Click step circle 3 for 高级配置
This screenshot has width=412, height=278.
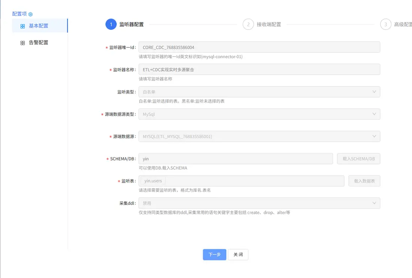pos(386,24)
